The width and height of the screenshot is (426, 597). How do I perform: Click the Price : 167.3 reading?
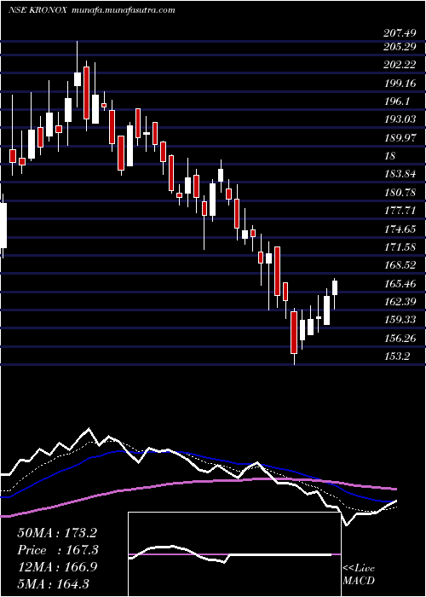58,550
